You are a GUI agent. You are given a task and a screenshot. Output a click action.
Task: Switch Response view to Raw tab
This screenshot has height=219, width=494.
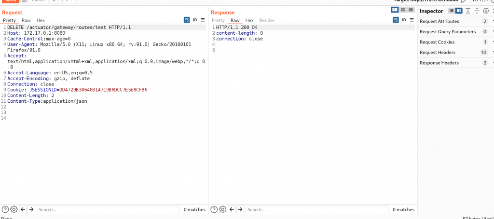coord(235,20)
